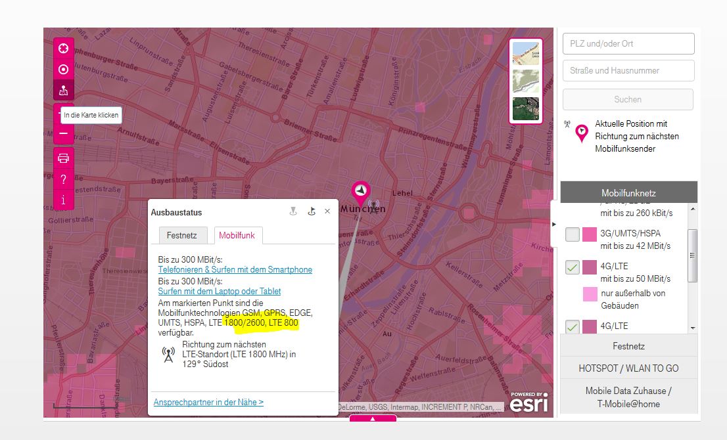The height and width of the screenshot is (440, 727).
Task: Open help with the question mark icon
Action: 64,179
